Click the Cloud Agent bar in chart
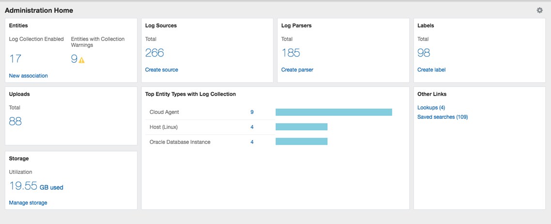Screen dimensions: 551x224 [x=334, y=112]
